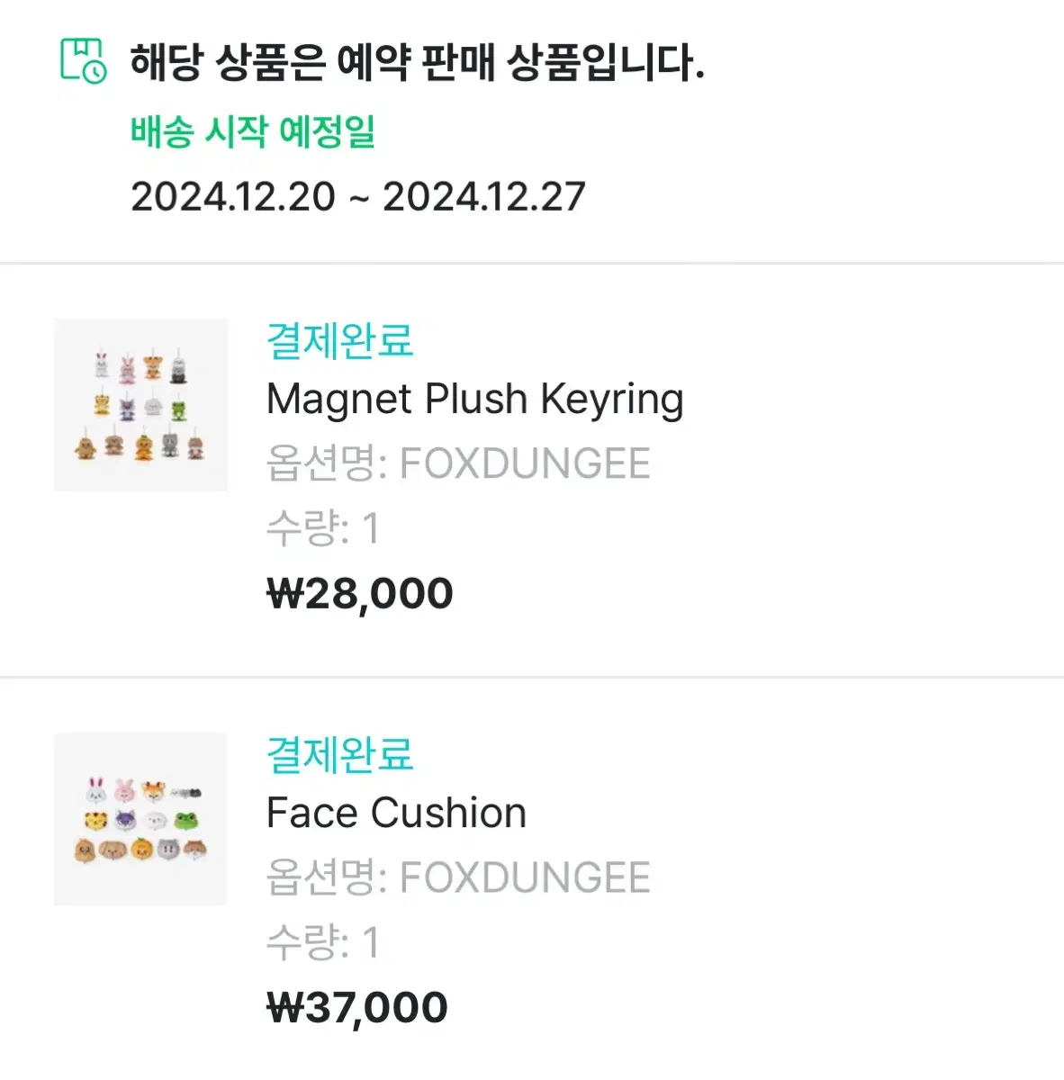Tap the 수량: 1 line under keyring

[323, 528]
